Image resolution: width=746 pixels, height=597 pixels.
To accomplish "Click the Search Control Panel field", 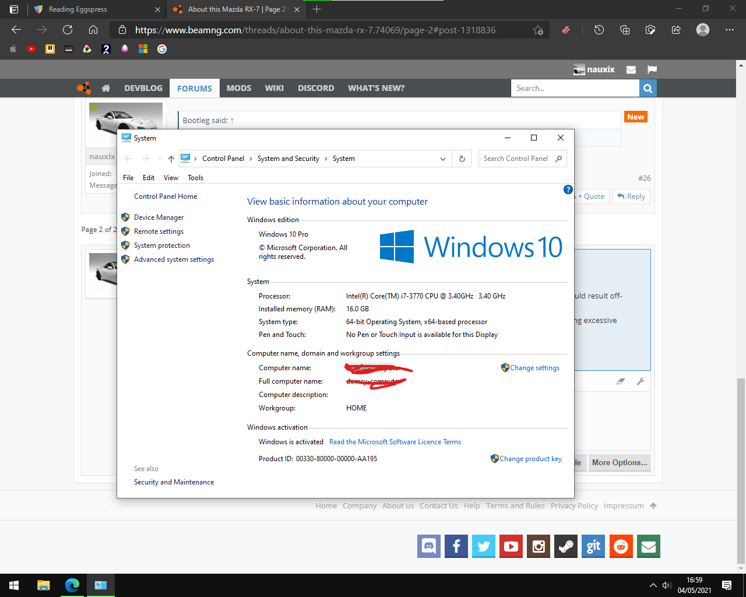I will [522, 159].
